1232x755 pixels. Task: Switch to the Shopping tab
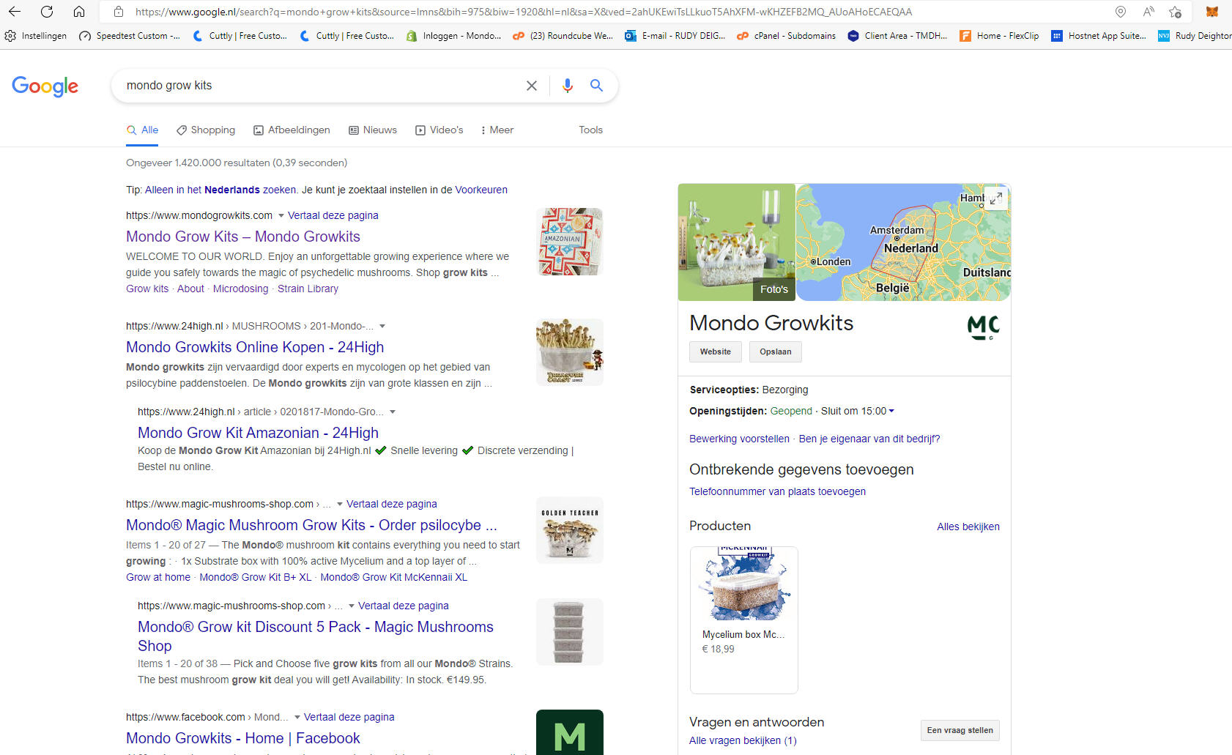206,130
